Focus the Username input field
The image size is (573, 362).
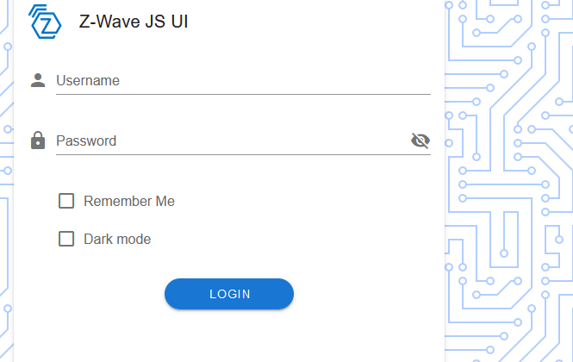(x=243, y=80)
